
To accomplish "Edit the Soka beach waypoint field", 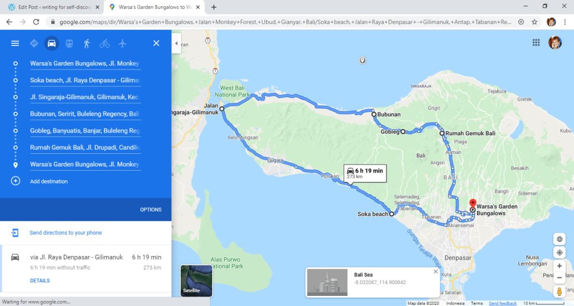I will pos(85,80).
